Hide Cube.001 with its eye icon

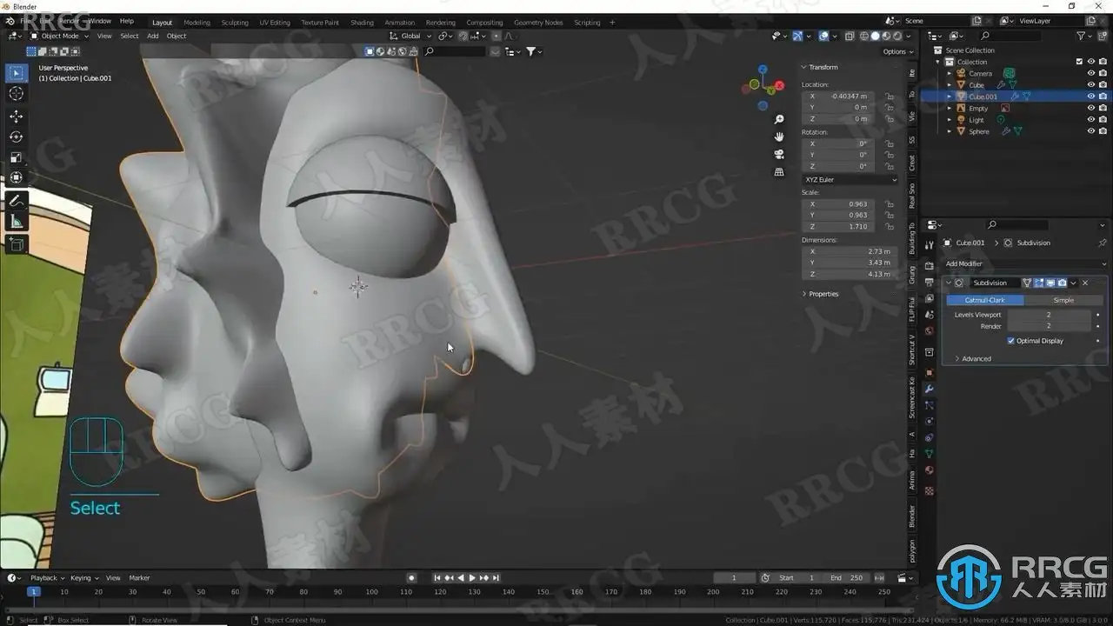pos(1091,97)
